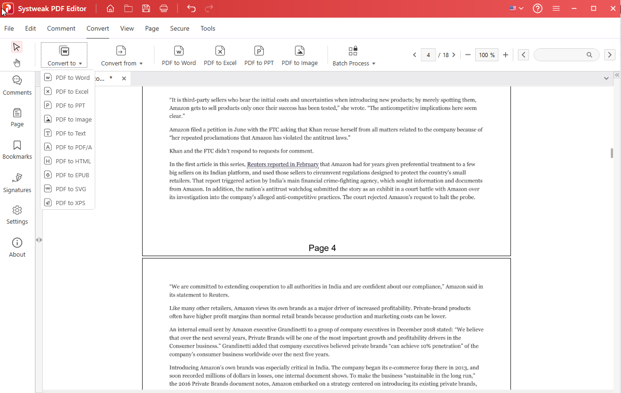Open the Comments side panel

pos(17,85)
